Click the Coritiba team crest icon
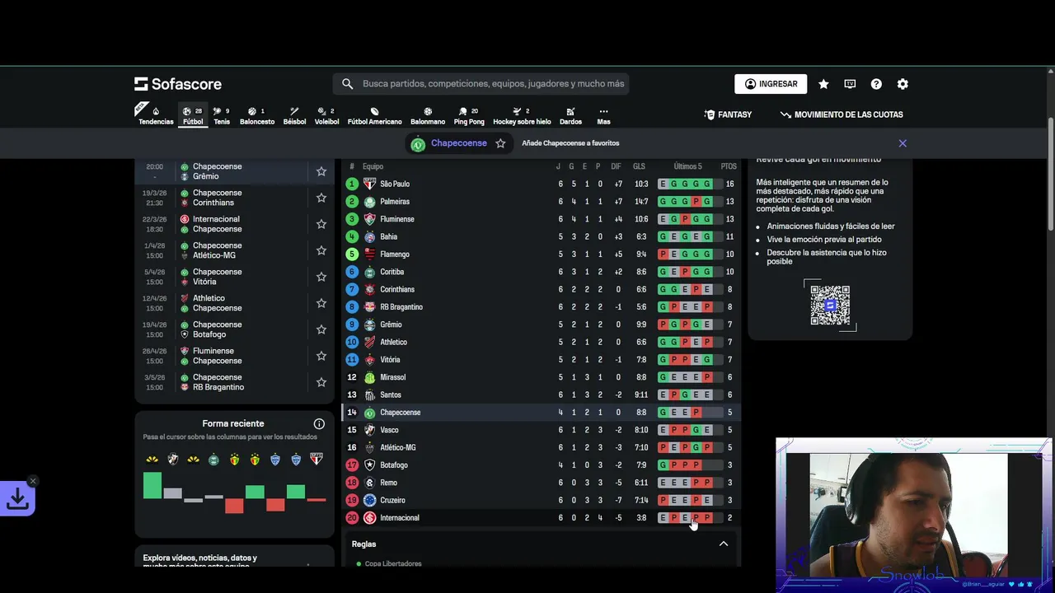This screenshot has width=1055, height=593. 370,272
